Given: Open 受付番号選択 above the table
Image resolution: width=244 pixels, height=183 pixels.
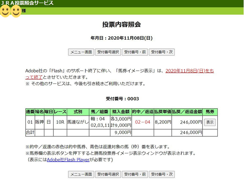Looking at the screenshot, I should tap(108, 52).
